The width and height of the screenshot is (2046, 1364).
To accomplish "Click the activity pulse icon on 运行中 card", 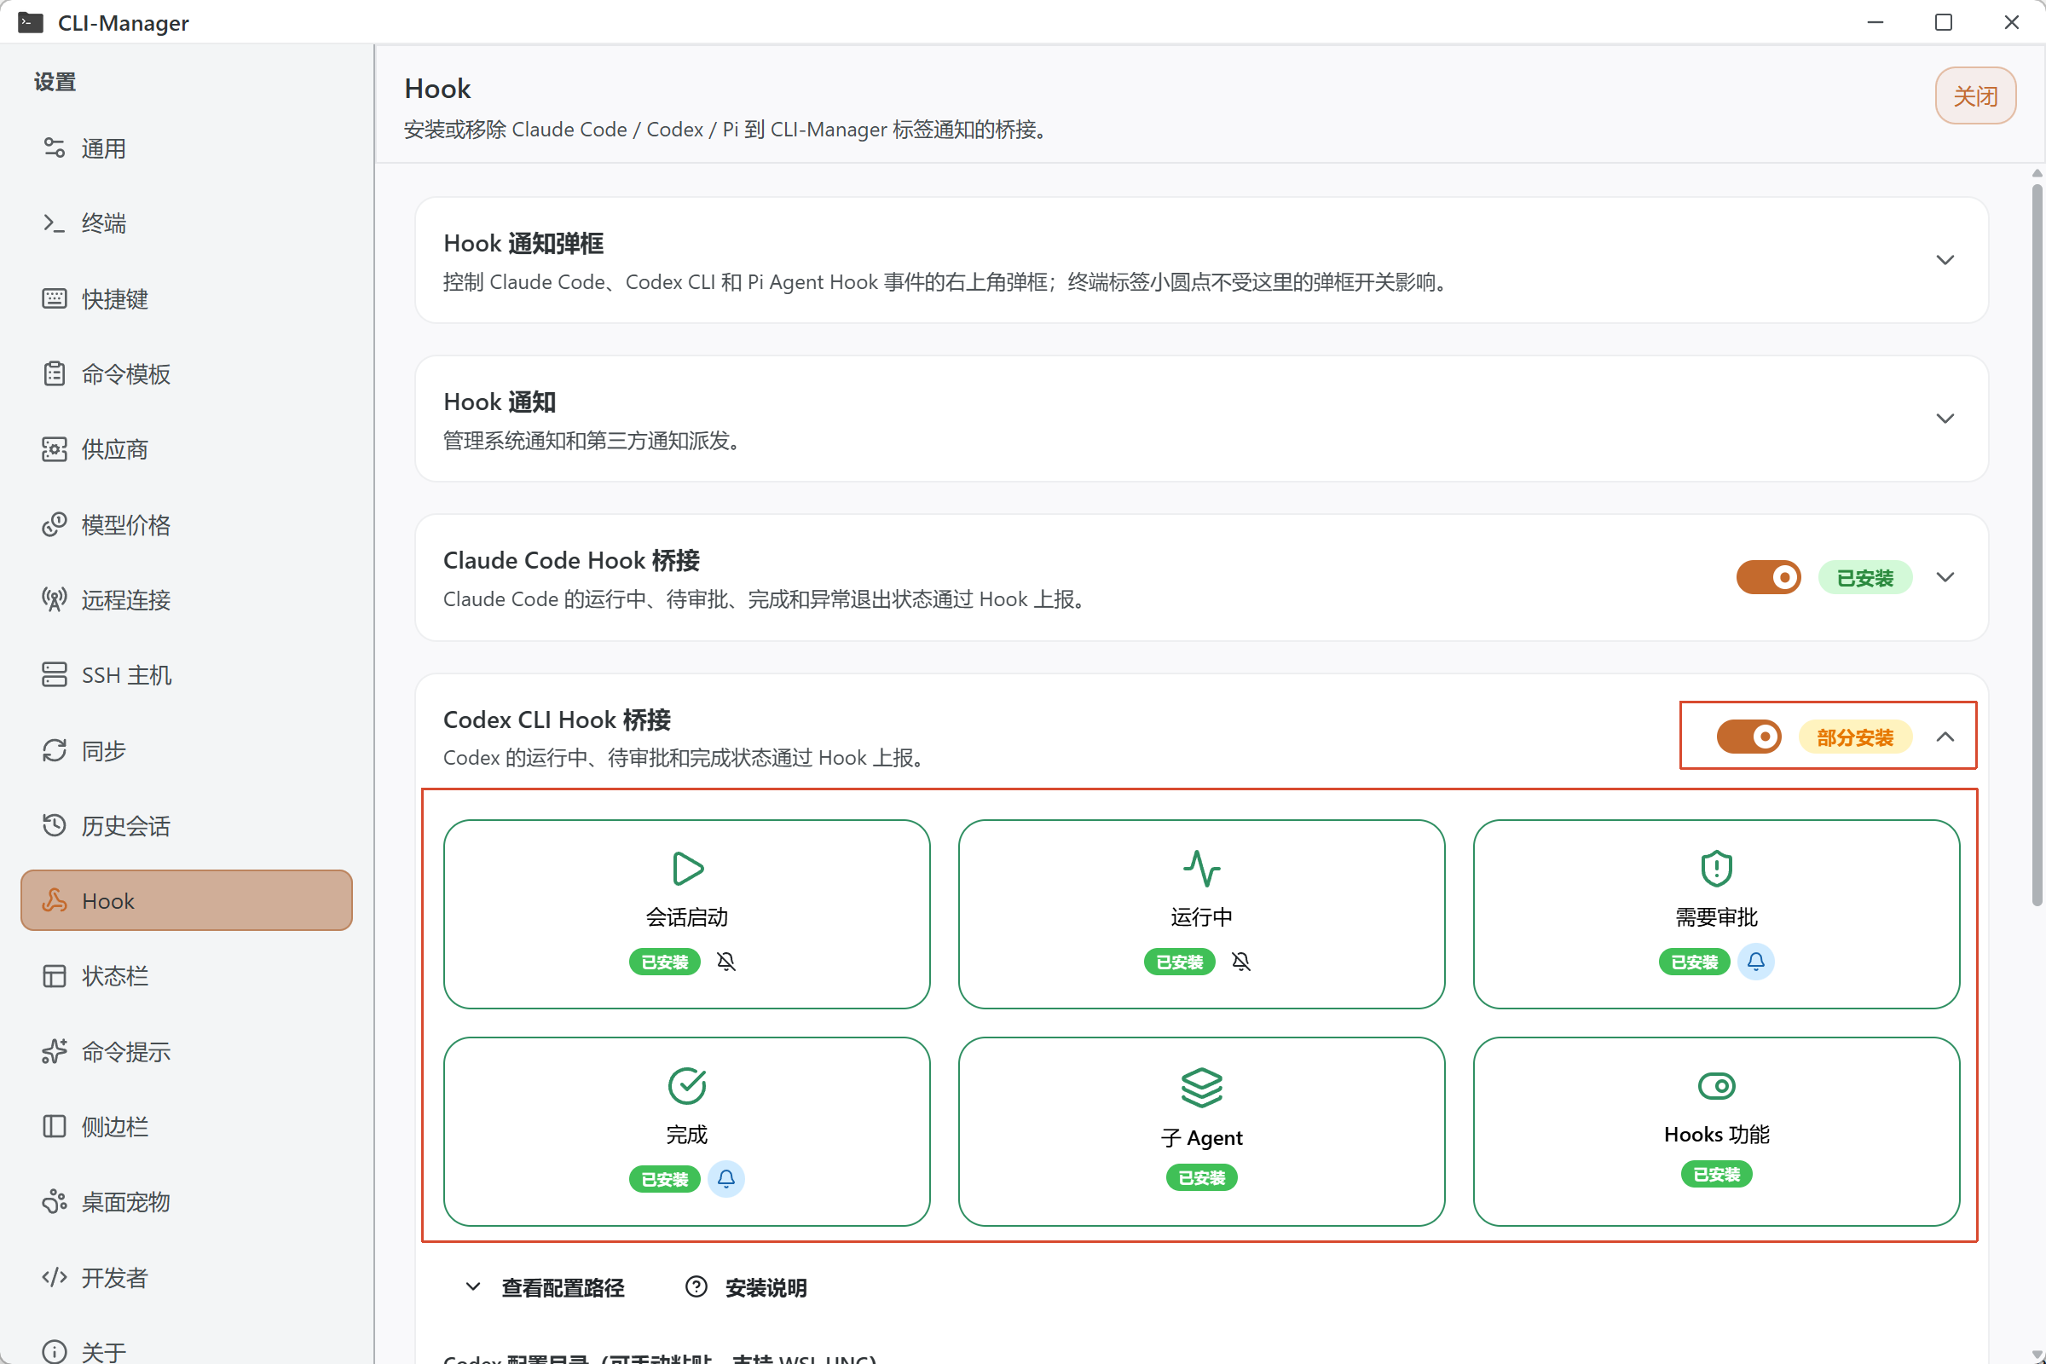I will click(x=1201, y=868).
